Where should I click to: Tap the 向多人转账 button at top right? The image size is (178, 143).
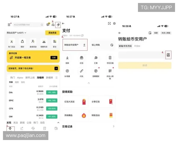coord(166,33)
